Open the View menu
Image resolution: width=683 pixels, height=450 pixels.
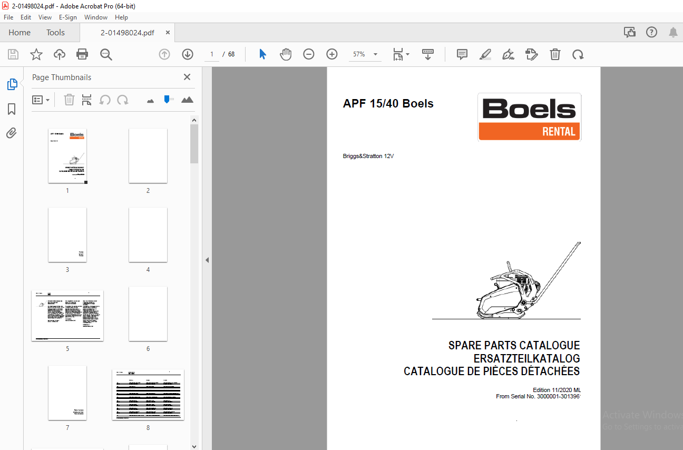tap(45, 17)
